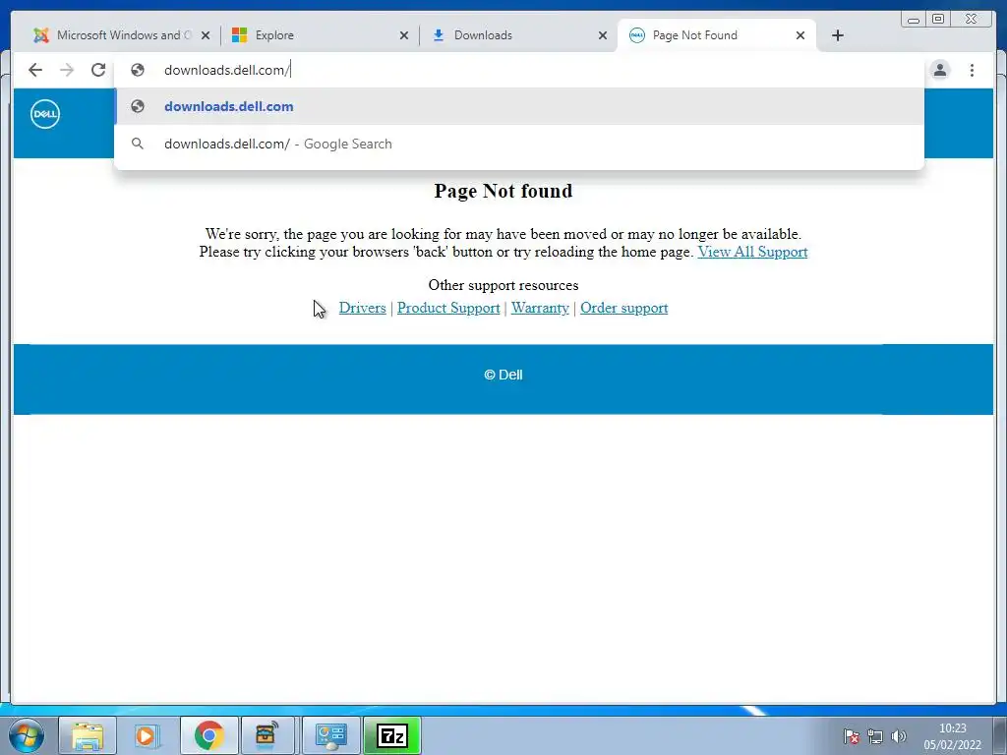Viewport: 1007px width, 755px height.
Task: Click the forward navigation arrow
Action: click(x=67, y=70)
